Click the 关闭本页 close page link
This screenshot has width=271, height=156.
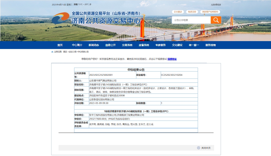(x=206, y=148)
